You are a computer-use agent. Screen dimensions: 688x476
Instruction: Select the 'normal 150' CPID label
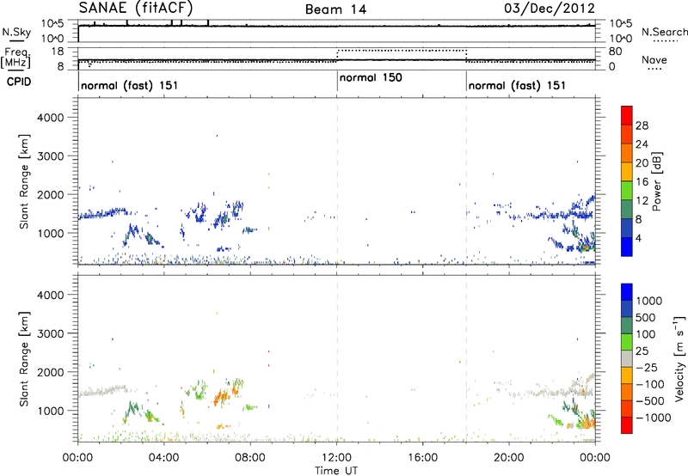click(x=371, y=77)
